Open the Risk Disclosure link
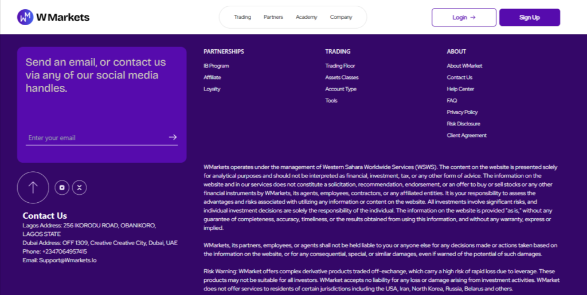The width and height of the screenshot is (587, 295). click(463, 124)
